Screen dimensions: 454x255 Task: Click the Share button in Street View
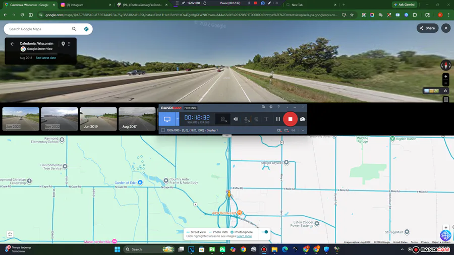point(427,28)
